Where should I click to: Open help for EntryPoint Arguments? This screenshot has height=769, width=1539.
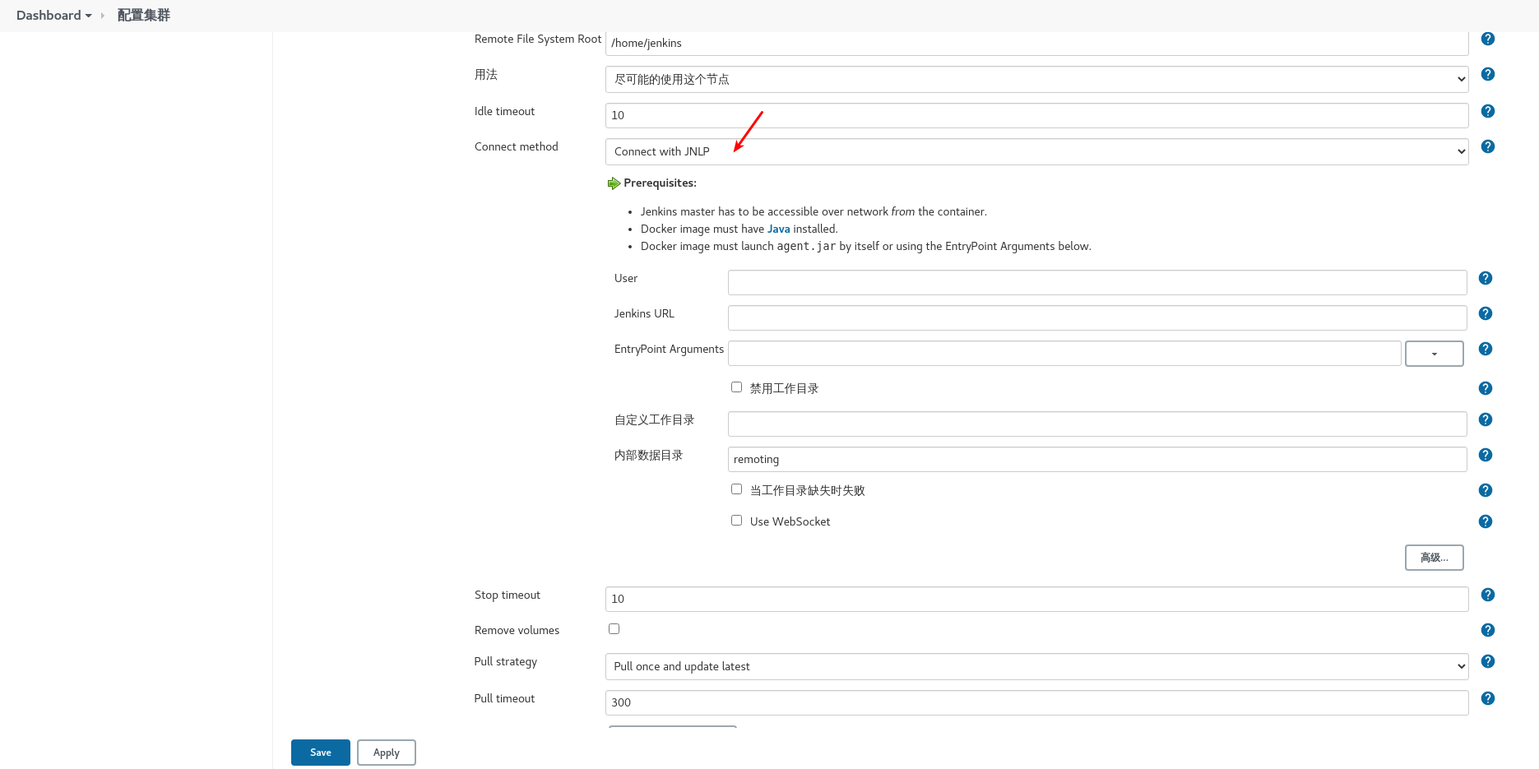(1485, 349)
